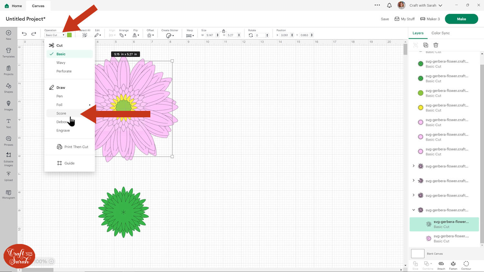Image resolution: width=484 pixels, height=272 pixels.
Task: Click Flatten in the layers panel
Action: pyautogui.click(x=453, y=265)
